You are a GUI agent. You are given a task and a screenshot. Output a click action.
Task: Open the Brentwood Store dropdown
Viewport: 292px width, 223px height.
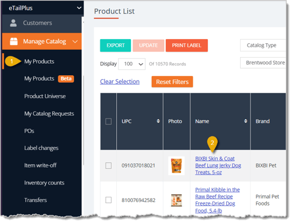coord(263,62)
